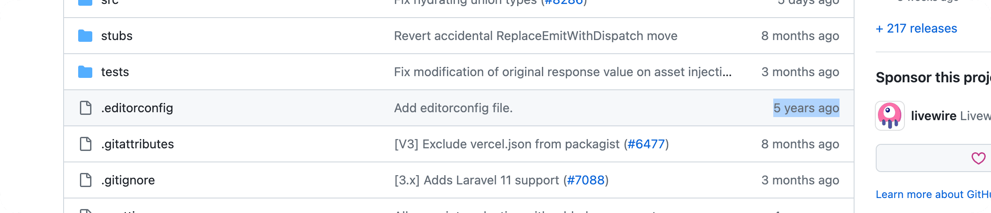Click the tests folder icon
The width and height of the screenshot is (991, 213).
(85, 72)
